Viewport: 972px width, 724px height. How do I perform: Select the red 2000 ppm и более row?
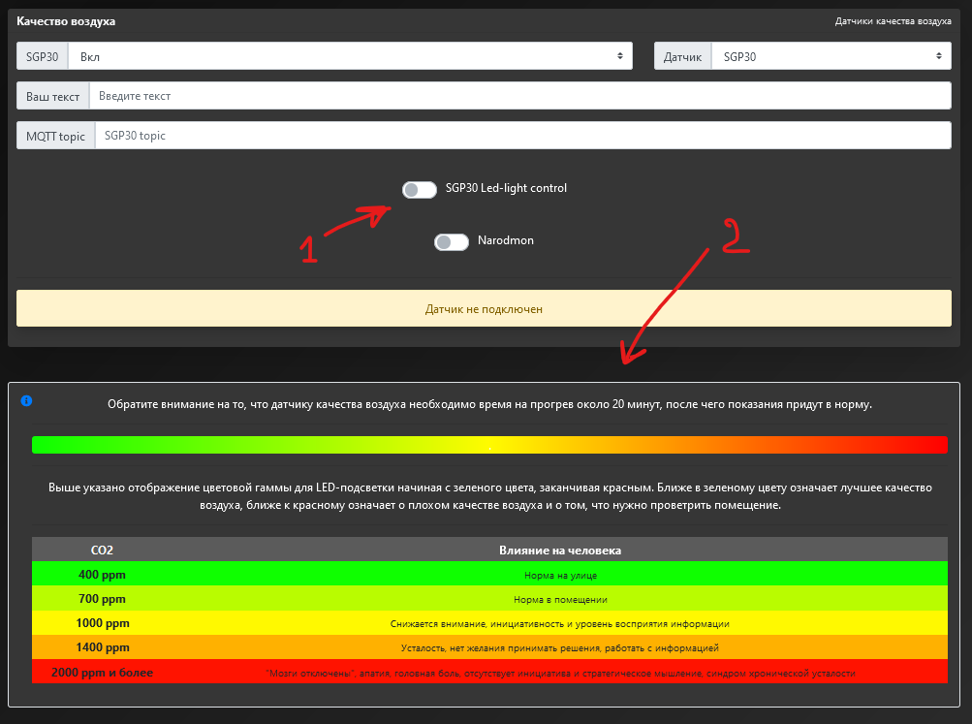pyautogui.click(x=488, y=672)
